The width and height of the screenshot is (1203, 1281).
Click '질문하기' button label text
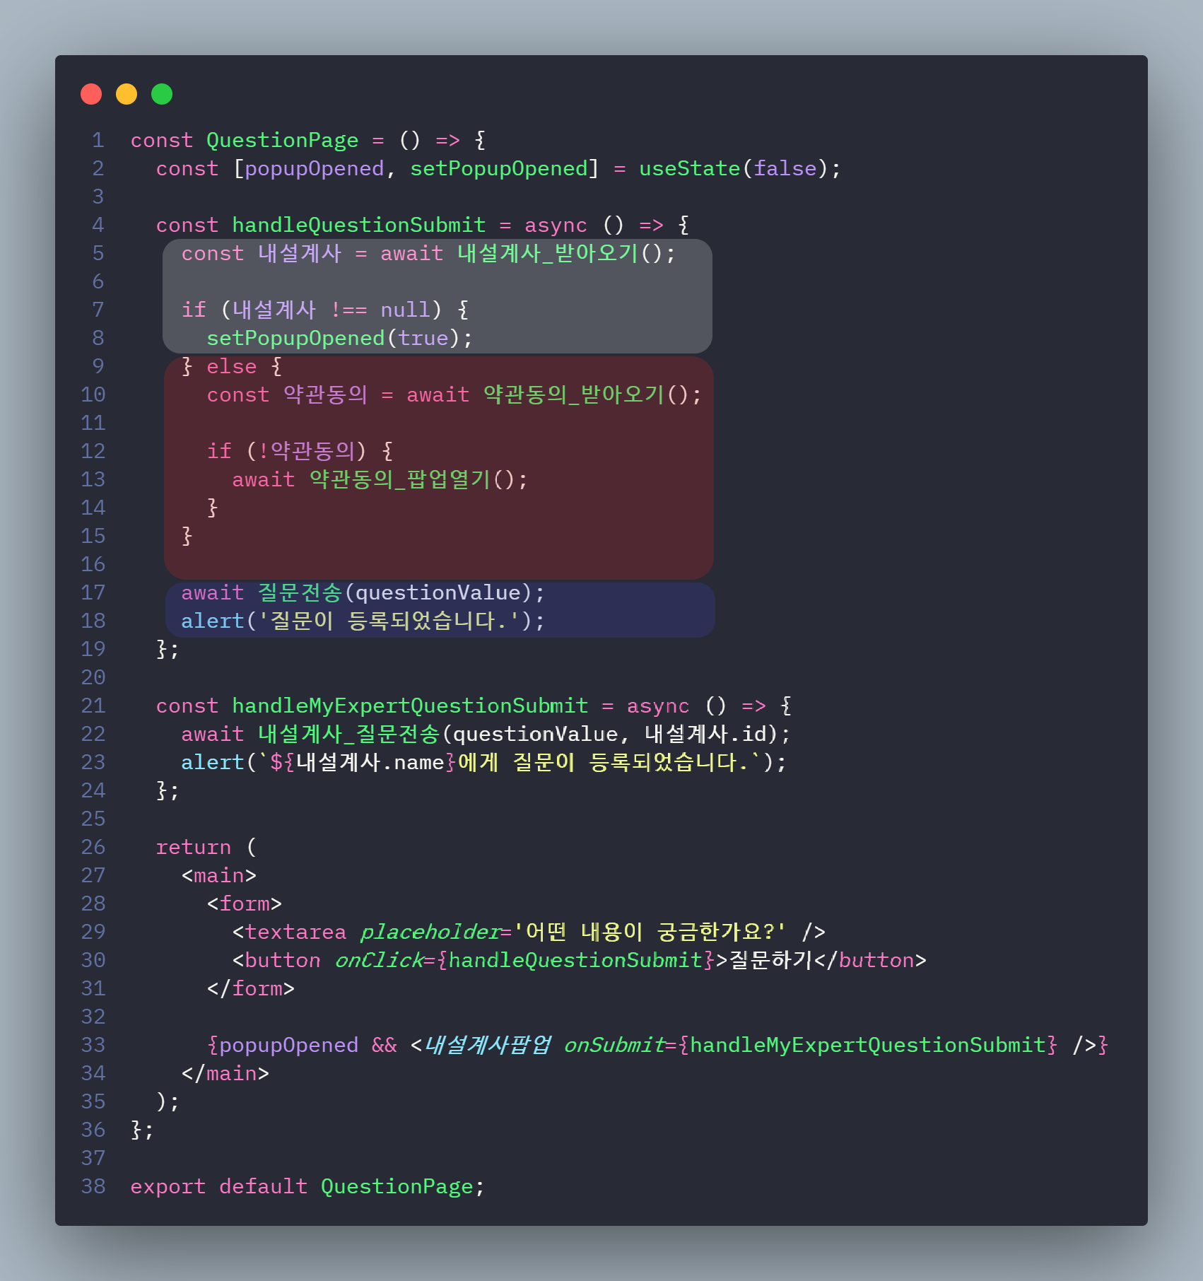[x=770, y=960]
